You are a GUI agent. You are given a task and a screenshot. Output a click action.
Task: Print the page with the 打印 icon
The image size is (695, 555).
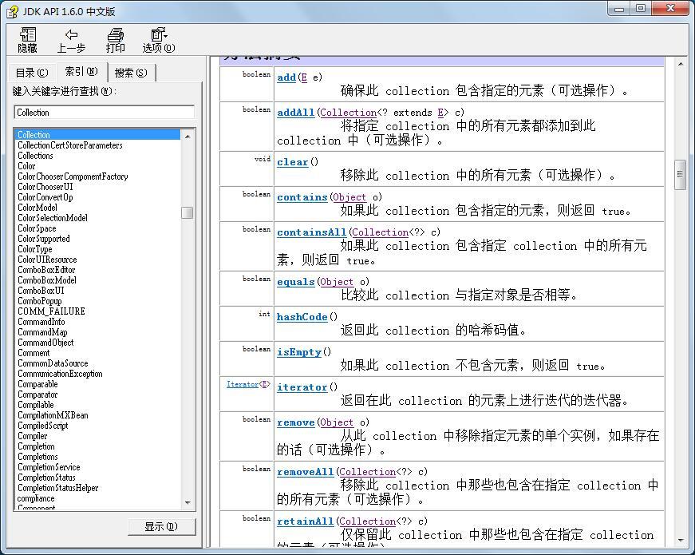click(115, 40)
